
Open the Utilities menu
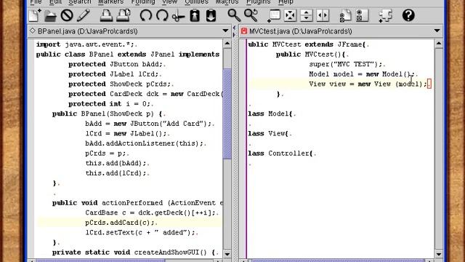pos(196,2)
